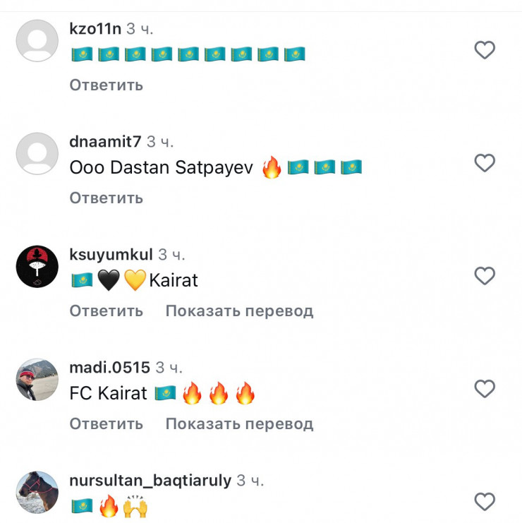522x523 pixels.
Task: Like madi.0515's FC Kairat comment
Action: pos(485,389)
